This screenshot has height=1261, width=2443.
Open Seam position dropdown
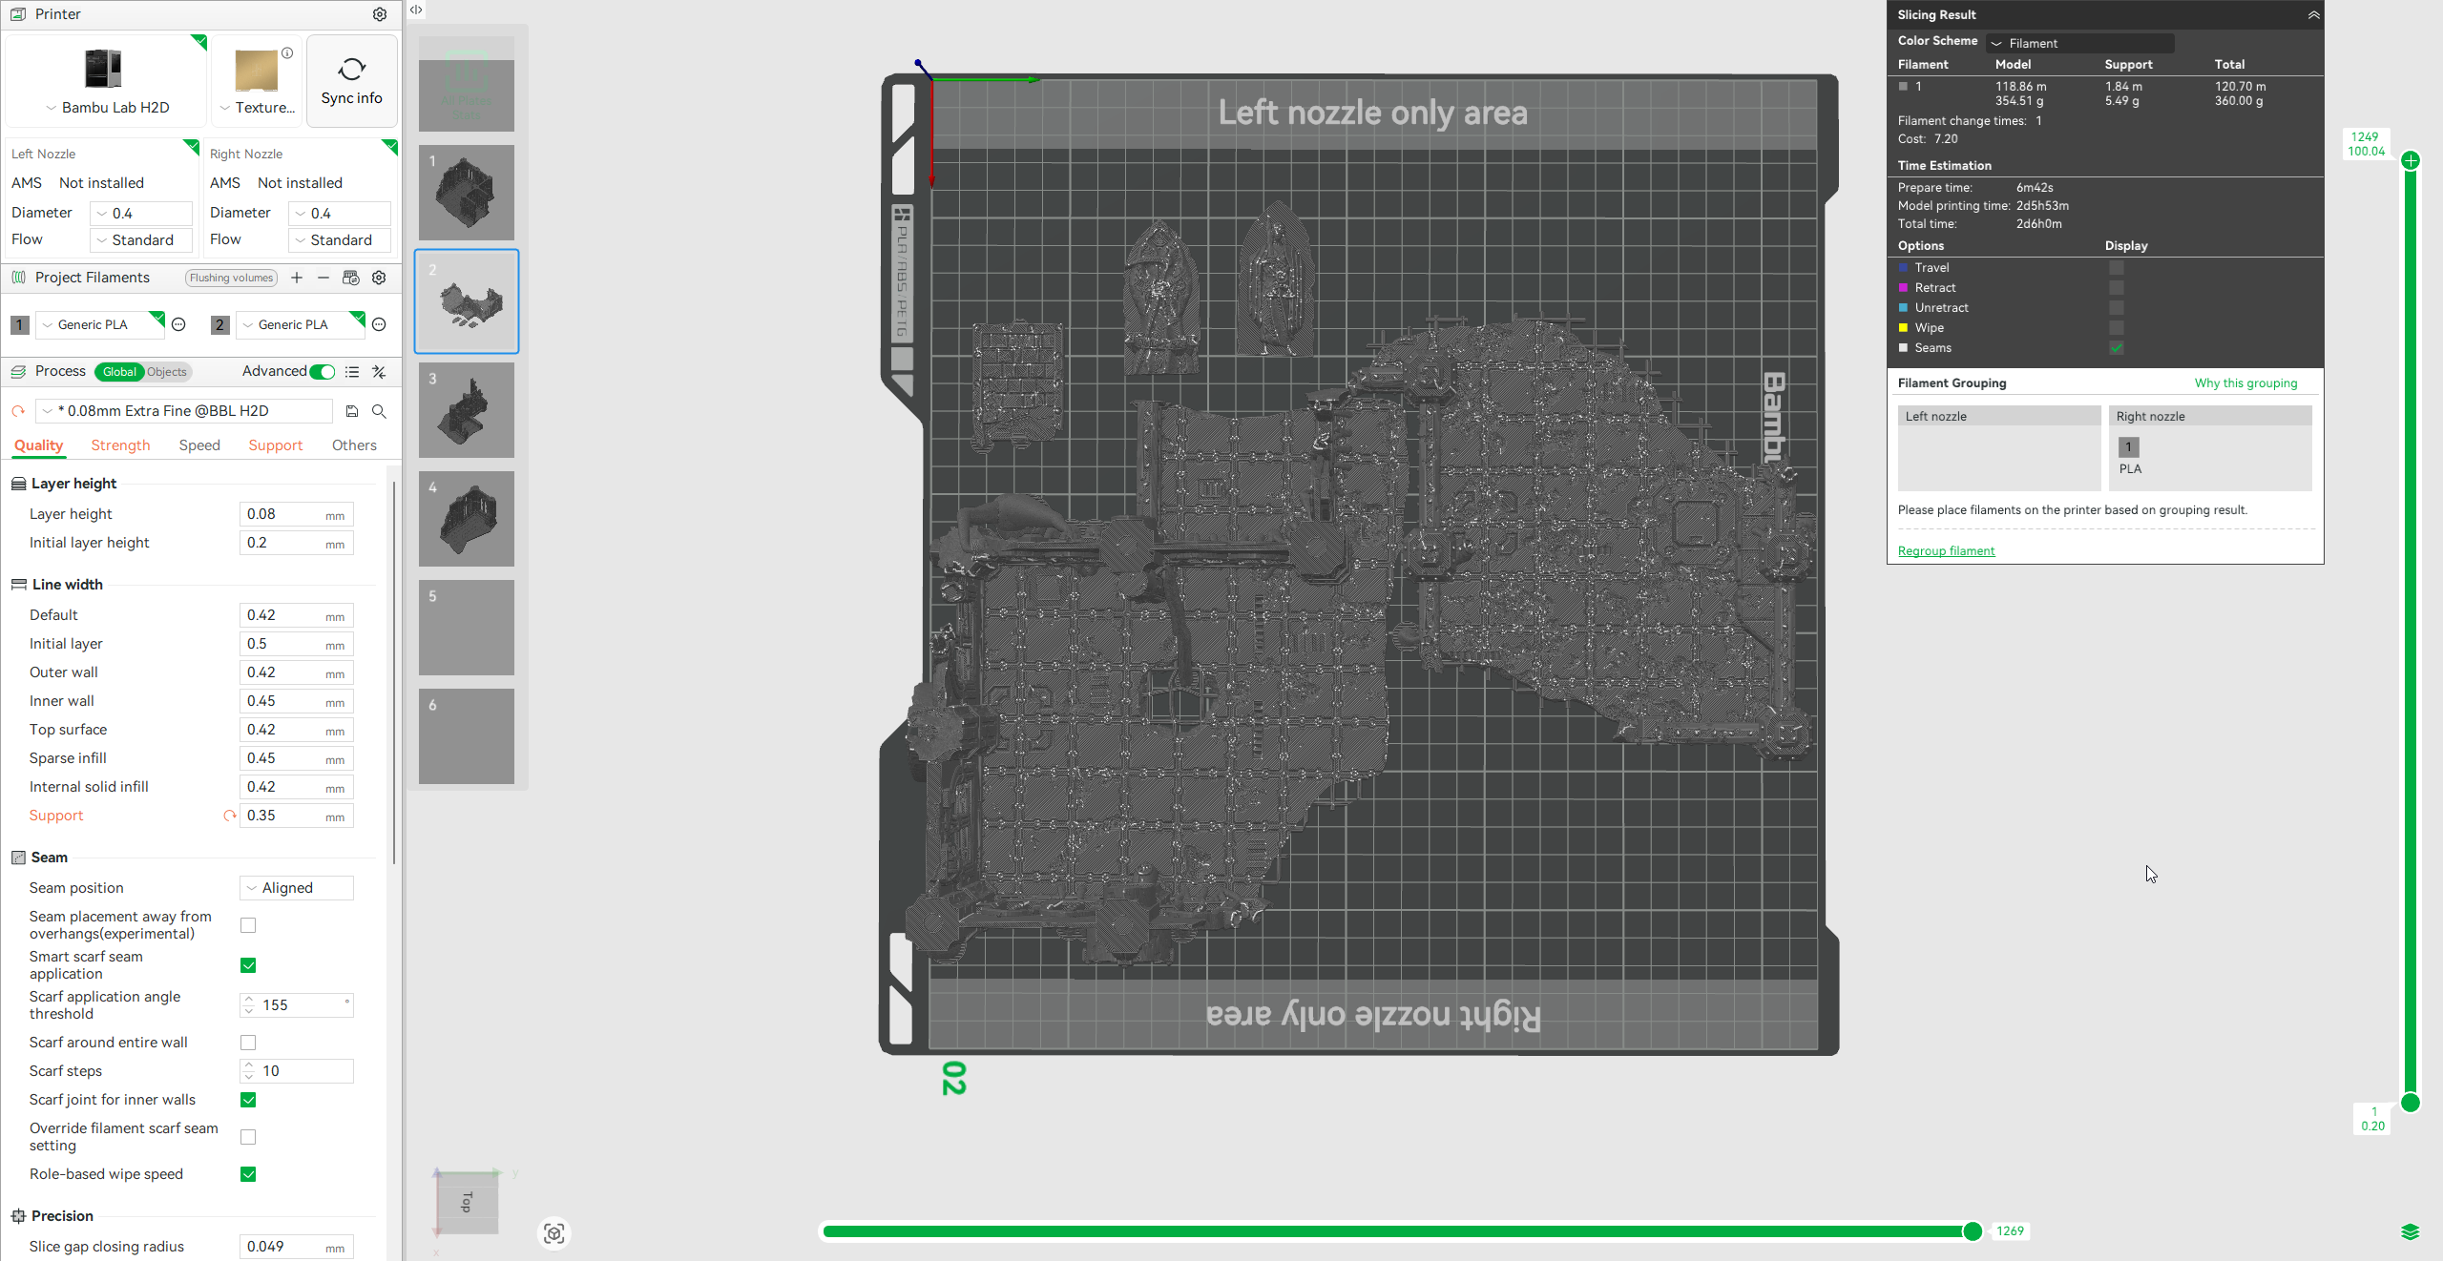(x=297, y=888)
